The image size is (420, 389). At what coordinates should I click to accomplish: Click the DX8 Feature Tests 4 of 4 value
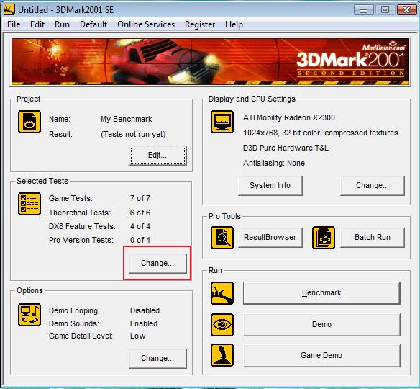[x=140, y=226]
